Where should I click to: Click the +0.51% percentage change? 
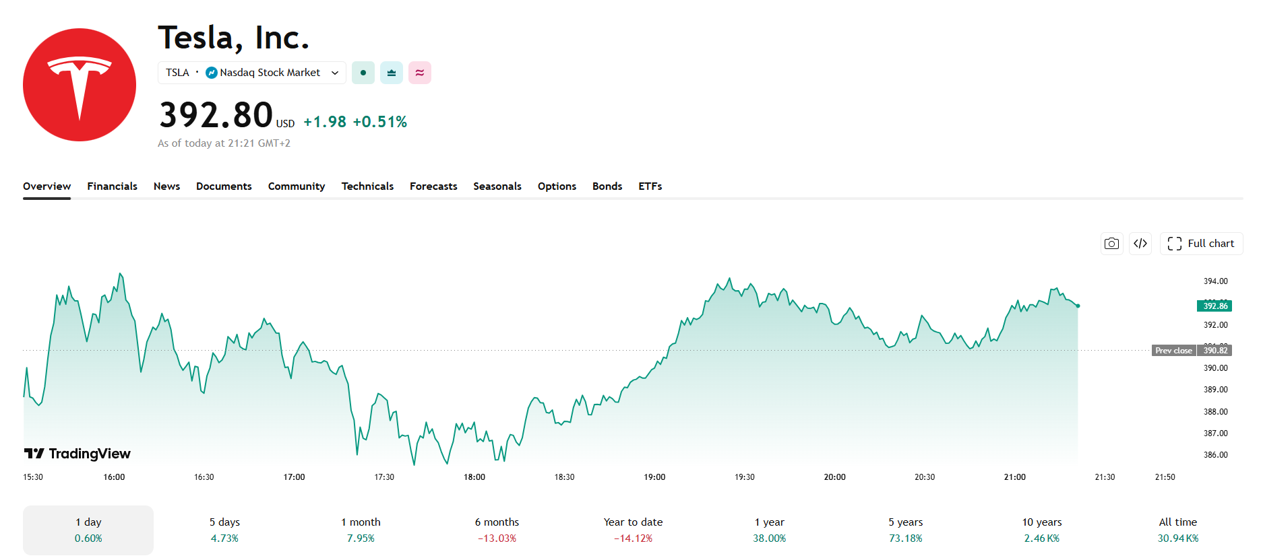(x=380, y=122)
